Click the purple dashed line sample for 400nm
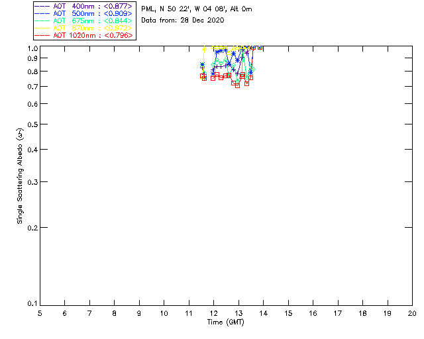The image size is (424, 339). [42, 7]
